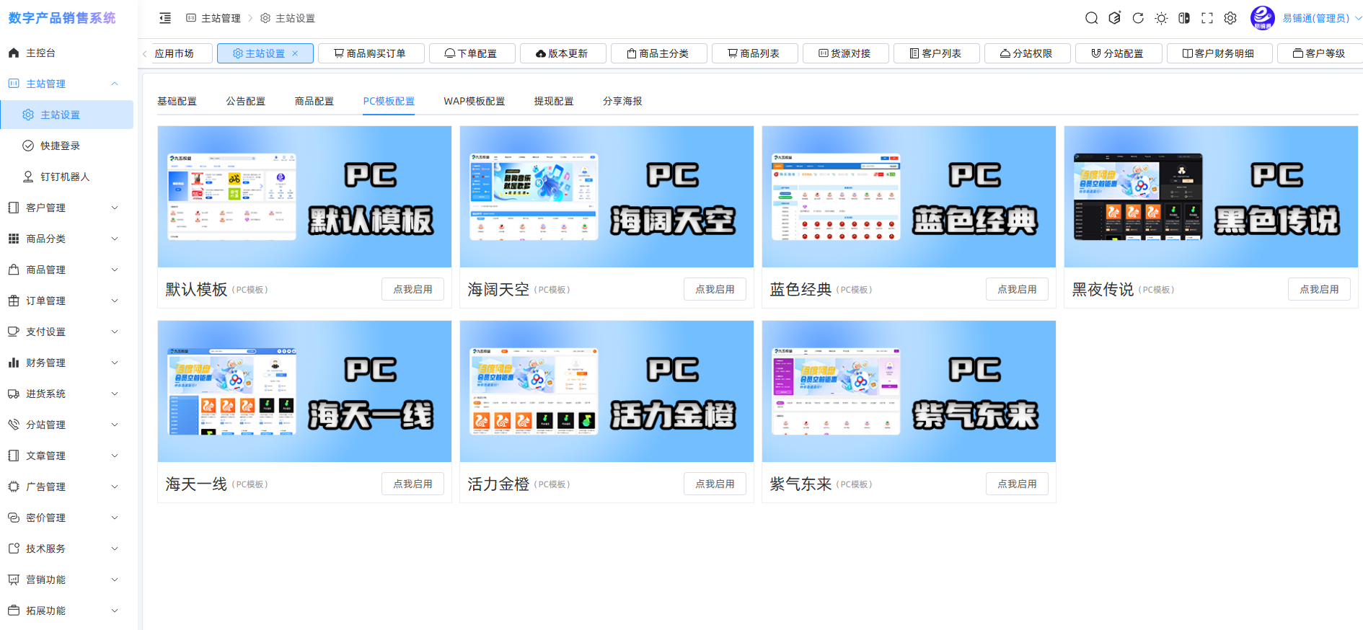Switch to 版本更新 page tab
The image size is (1363, 630).
coord(563,53)
